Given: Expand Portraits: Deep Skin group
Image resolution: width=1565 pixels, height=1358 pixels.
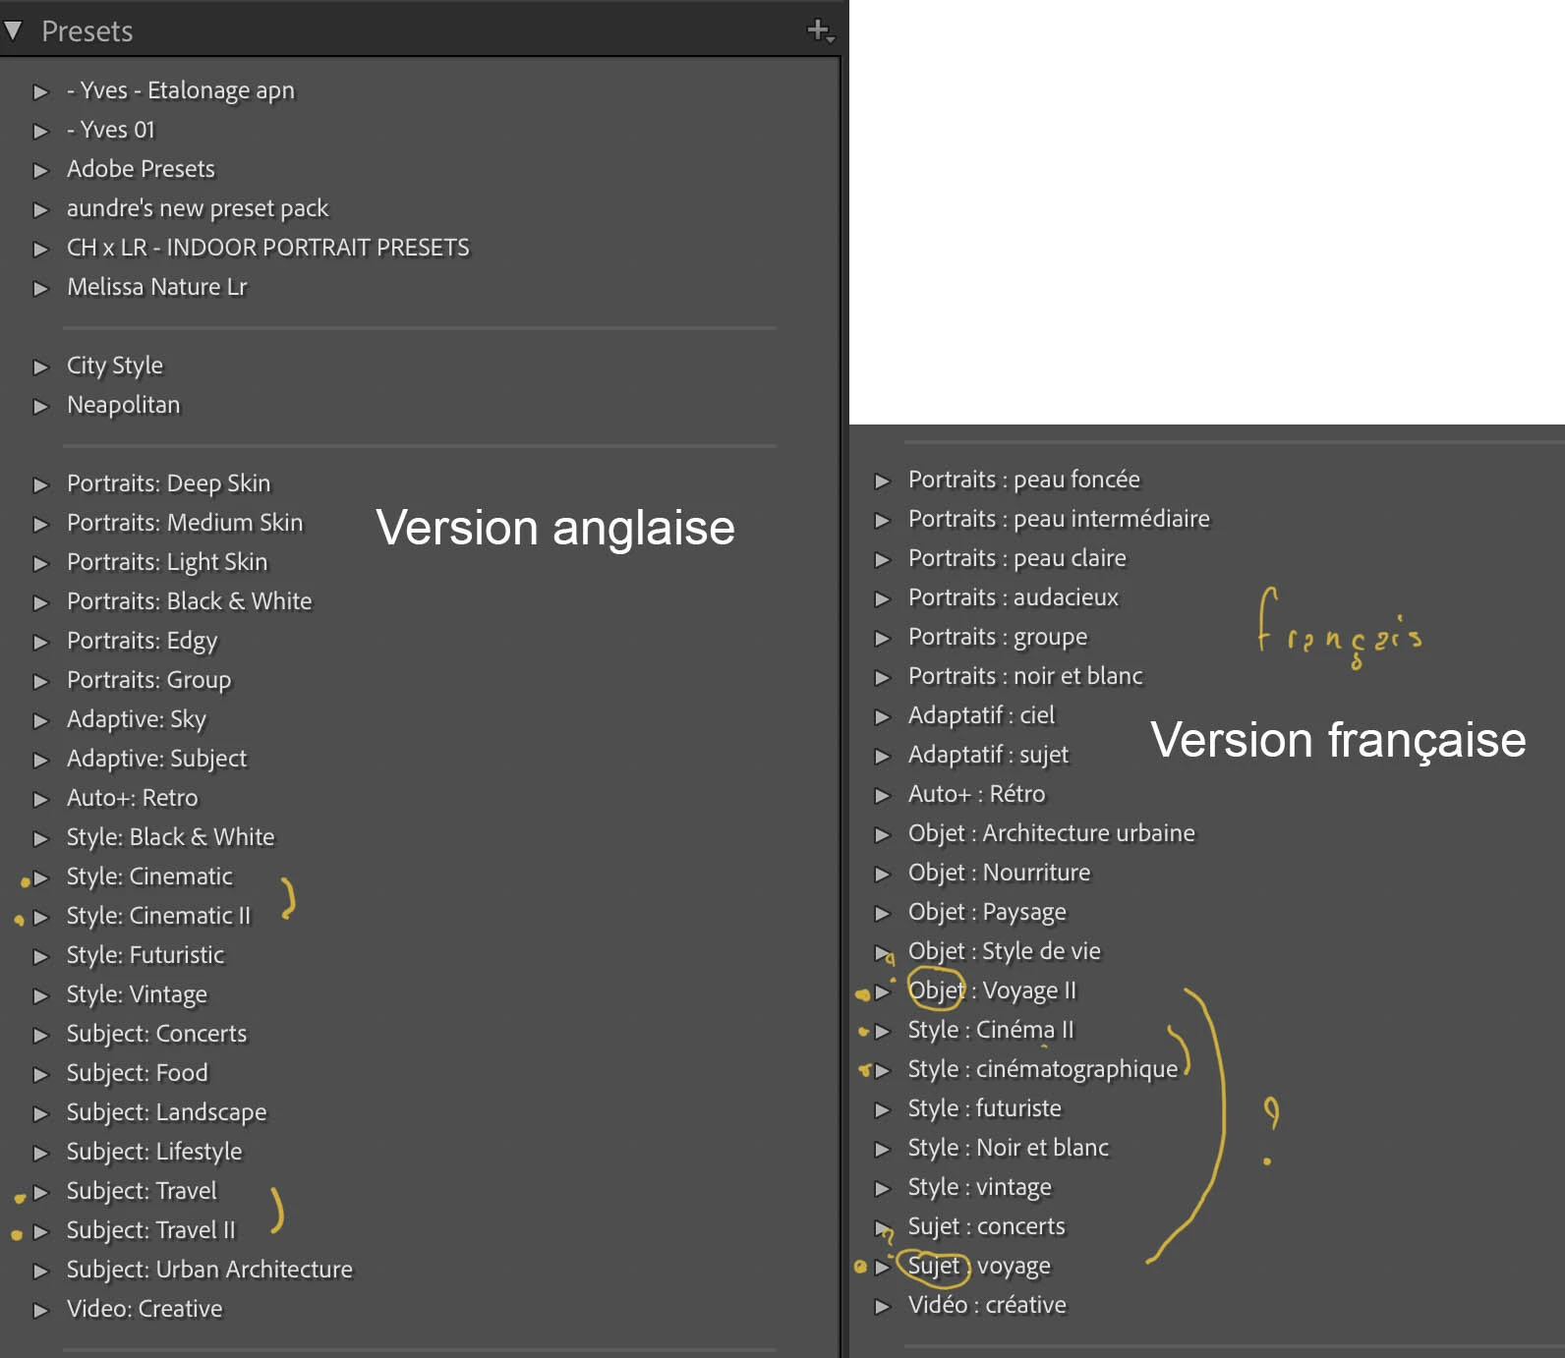Looking at the screenshot, I should coord(40,484).
